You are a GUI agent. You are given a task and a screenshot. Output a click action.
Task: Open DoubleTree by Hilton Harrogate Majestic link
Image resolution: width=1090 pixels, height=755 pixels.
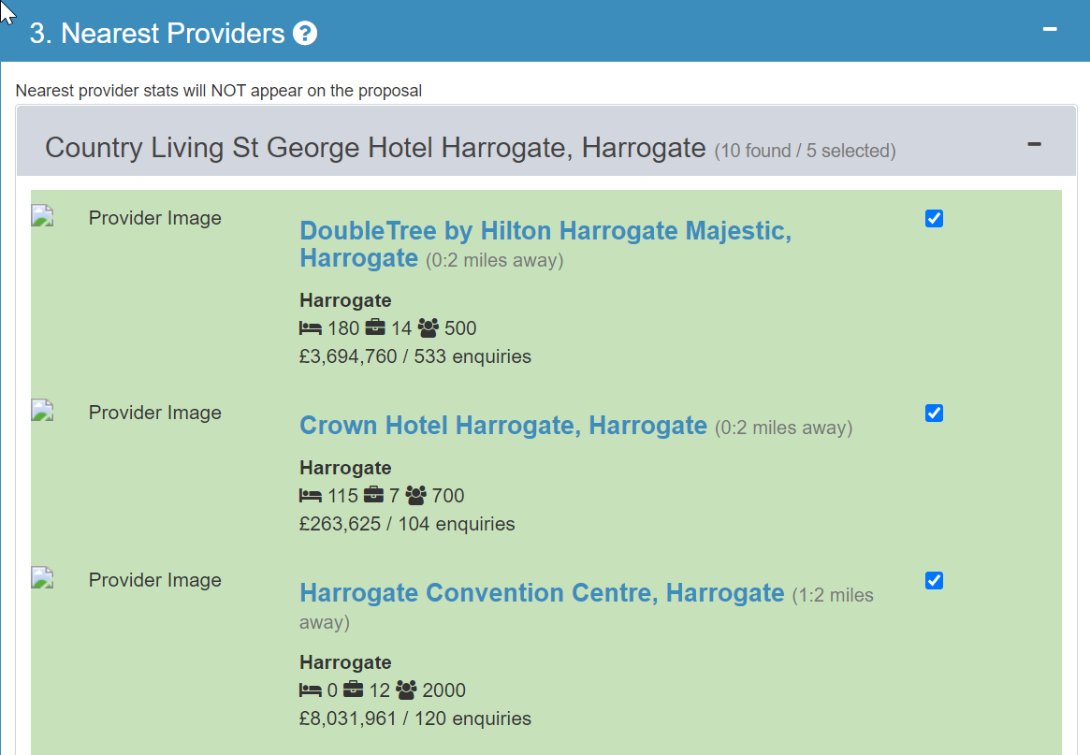545,244
